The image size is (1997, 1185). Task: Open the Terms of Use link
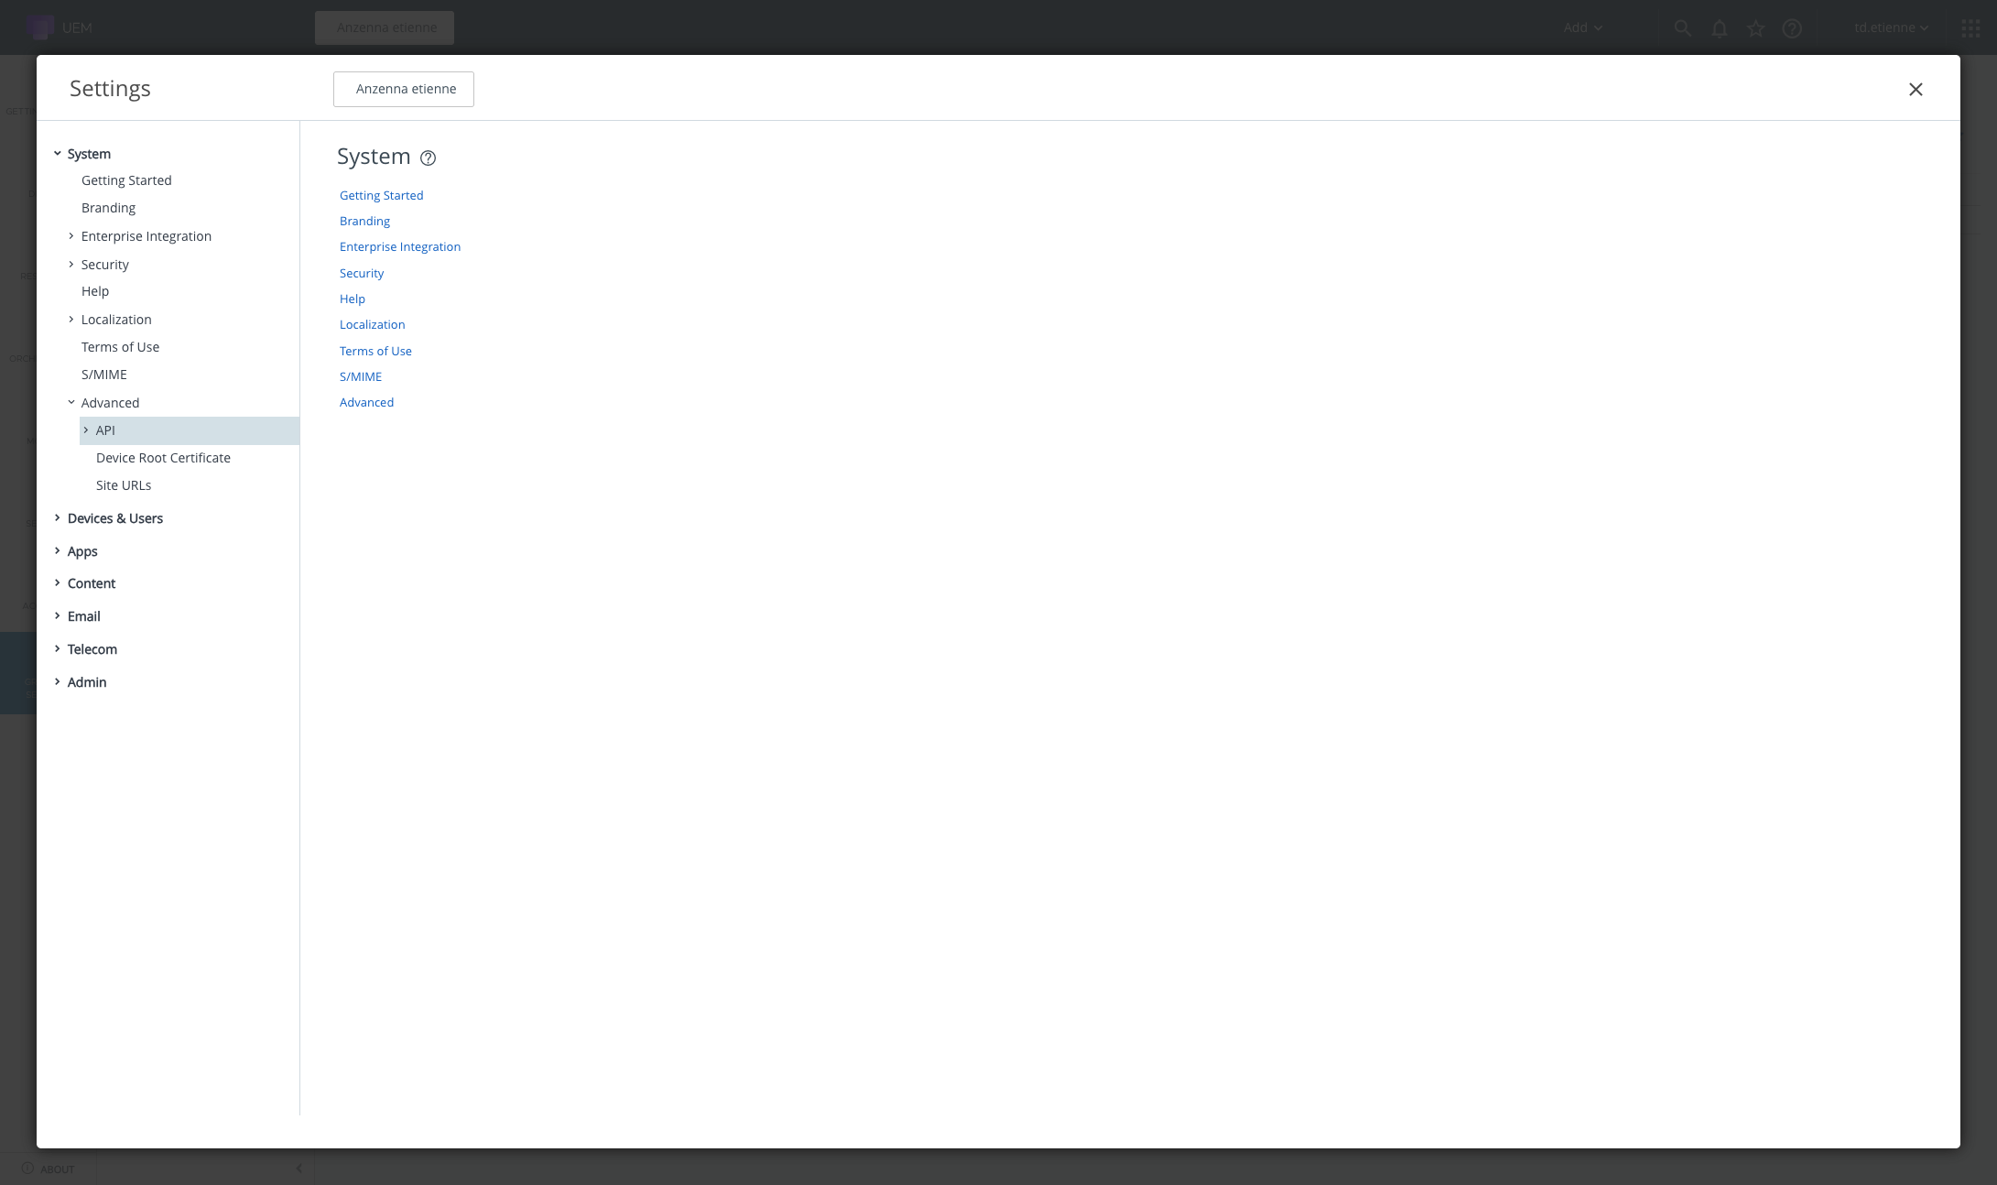[x=375, y=352]
